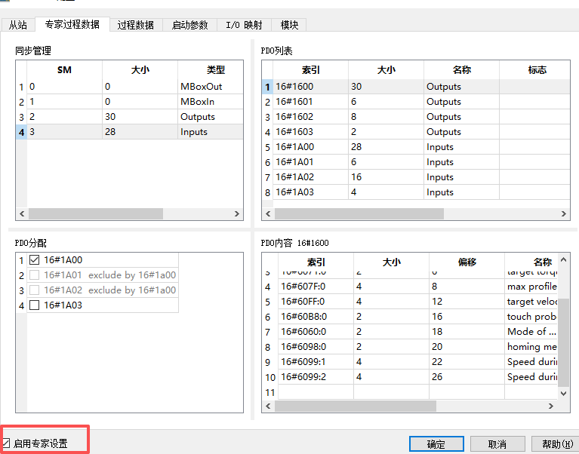Click the 名称 column header in PDO list

click(x=461, y=70)
